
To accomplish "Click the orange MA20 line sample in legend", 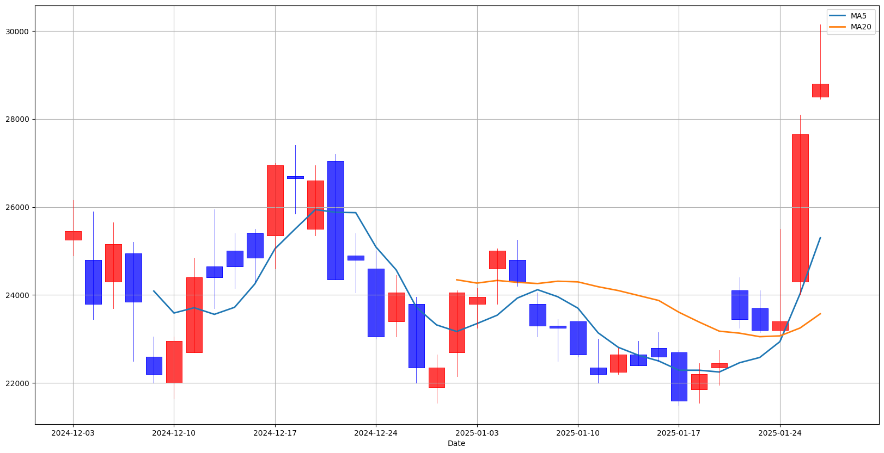I will 838,27.
